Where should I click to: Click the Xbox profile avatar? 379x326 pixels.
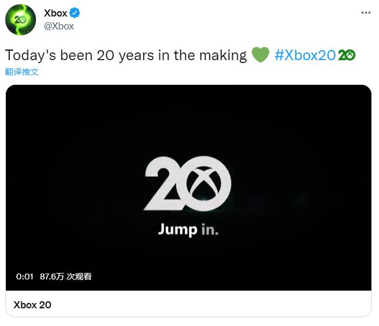click(21, 19)
